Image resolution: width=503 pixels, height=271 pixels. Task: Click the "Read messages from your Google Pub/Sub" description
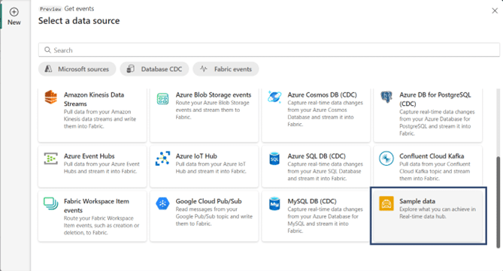click(x=214, y=216)
